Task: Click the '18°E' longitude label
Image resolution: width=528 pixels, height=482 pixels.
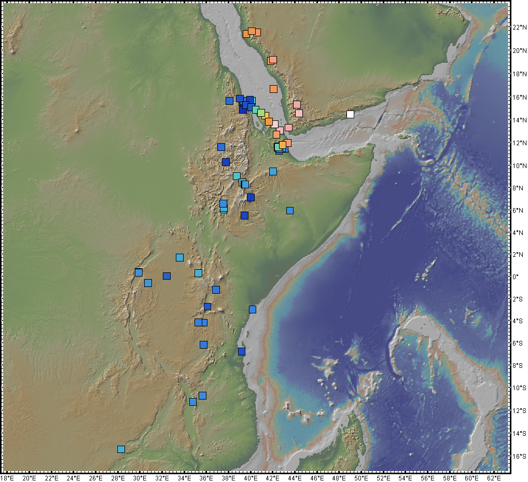Action: (x=7, y=478)
